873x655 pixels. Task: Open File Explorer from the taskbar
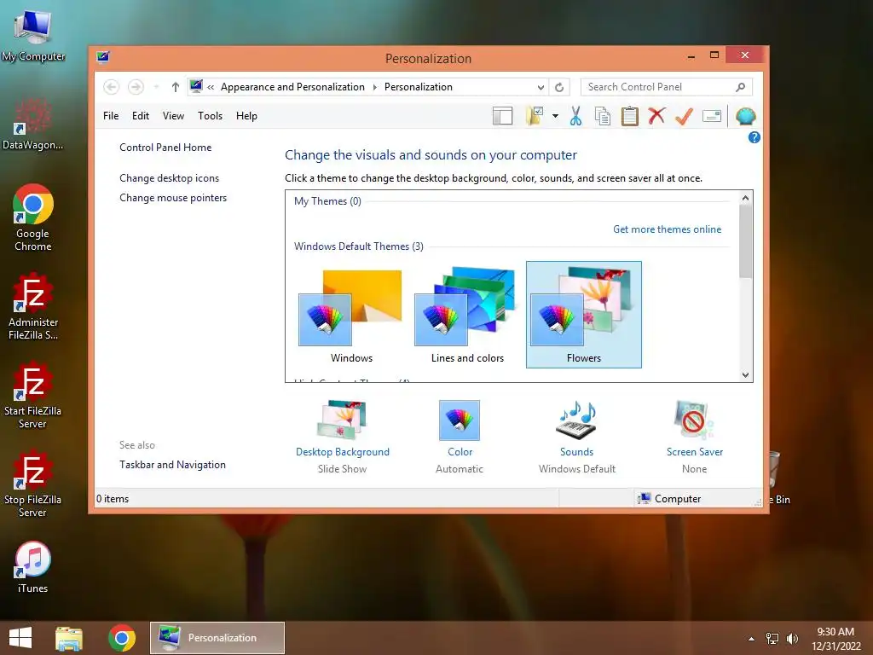point(69,638)
